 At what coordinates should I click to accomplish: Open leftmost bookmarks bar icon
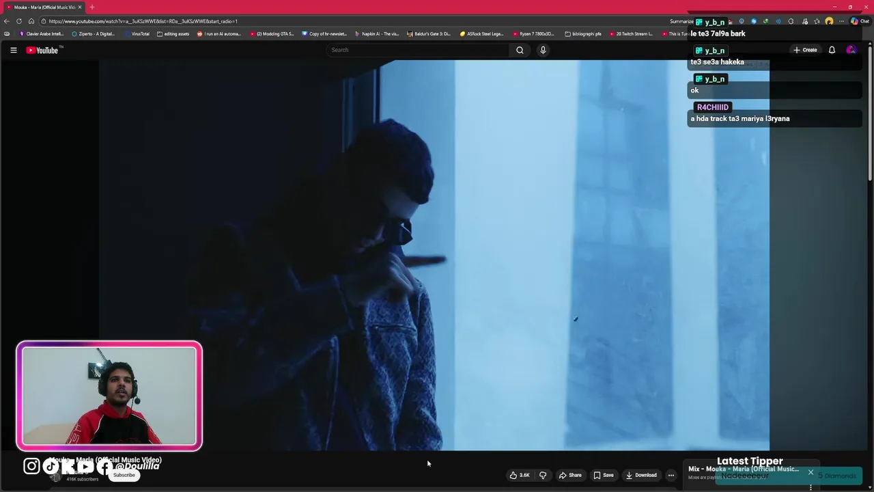7,33
